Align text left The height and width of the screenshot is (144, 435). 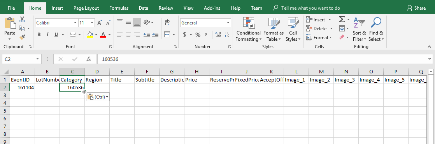[120, 35]
